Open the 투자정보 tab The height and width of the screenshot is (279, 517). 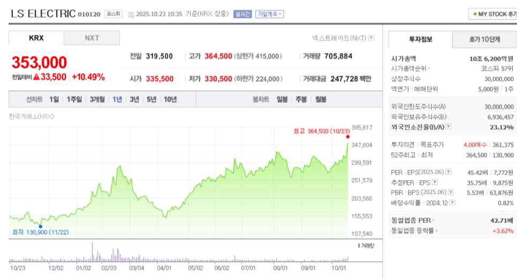tap(420, 40)
